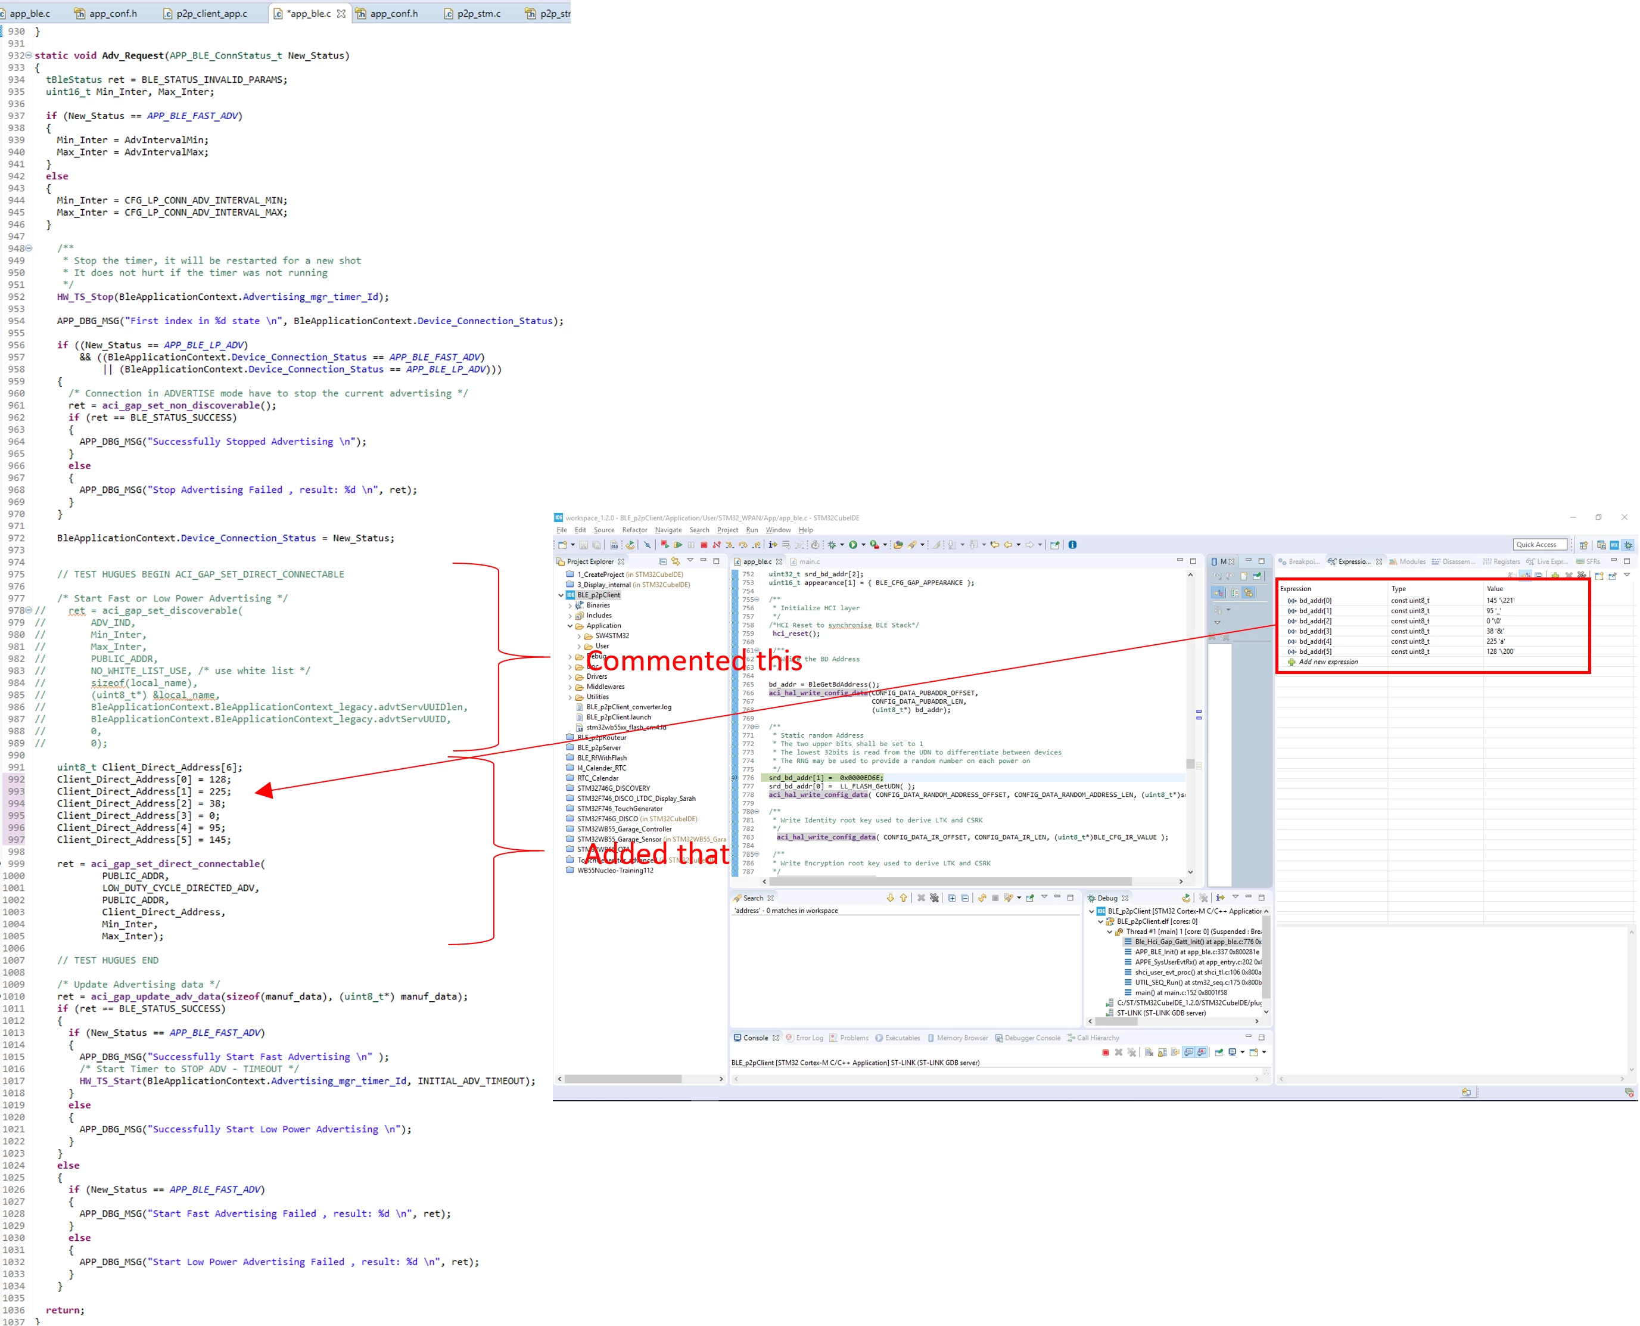
Task: Switch to the Problems tab
Action: point(849,1038)
